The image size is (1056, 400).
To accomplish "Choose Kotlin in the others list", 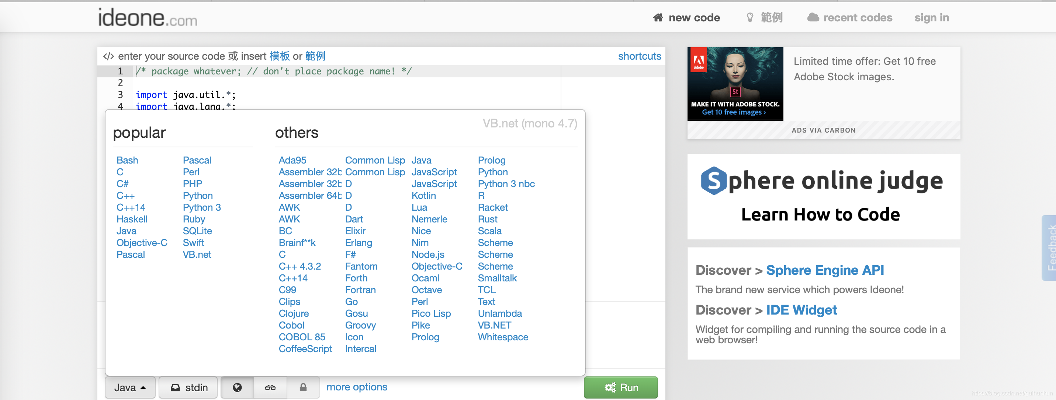I will (423, 196).
